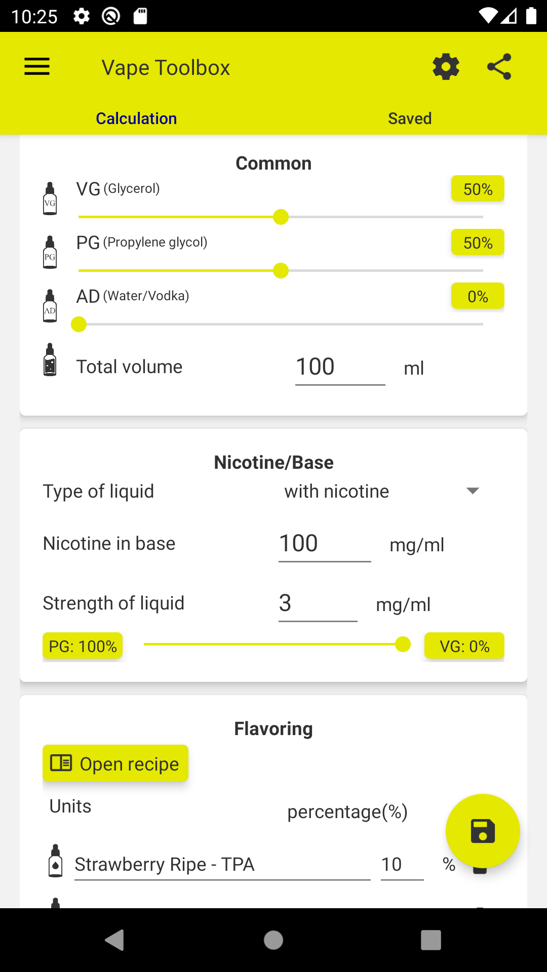This screenshot has width=547, height=972.
Task: Tap the PG: 100% nicotine base badge
Action: 83,646
